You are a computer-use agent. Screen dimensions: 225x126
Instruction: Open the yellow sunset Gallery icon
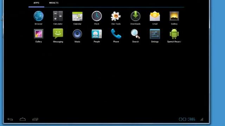pos(174,16)
